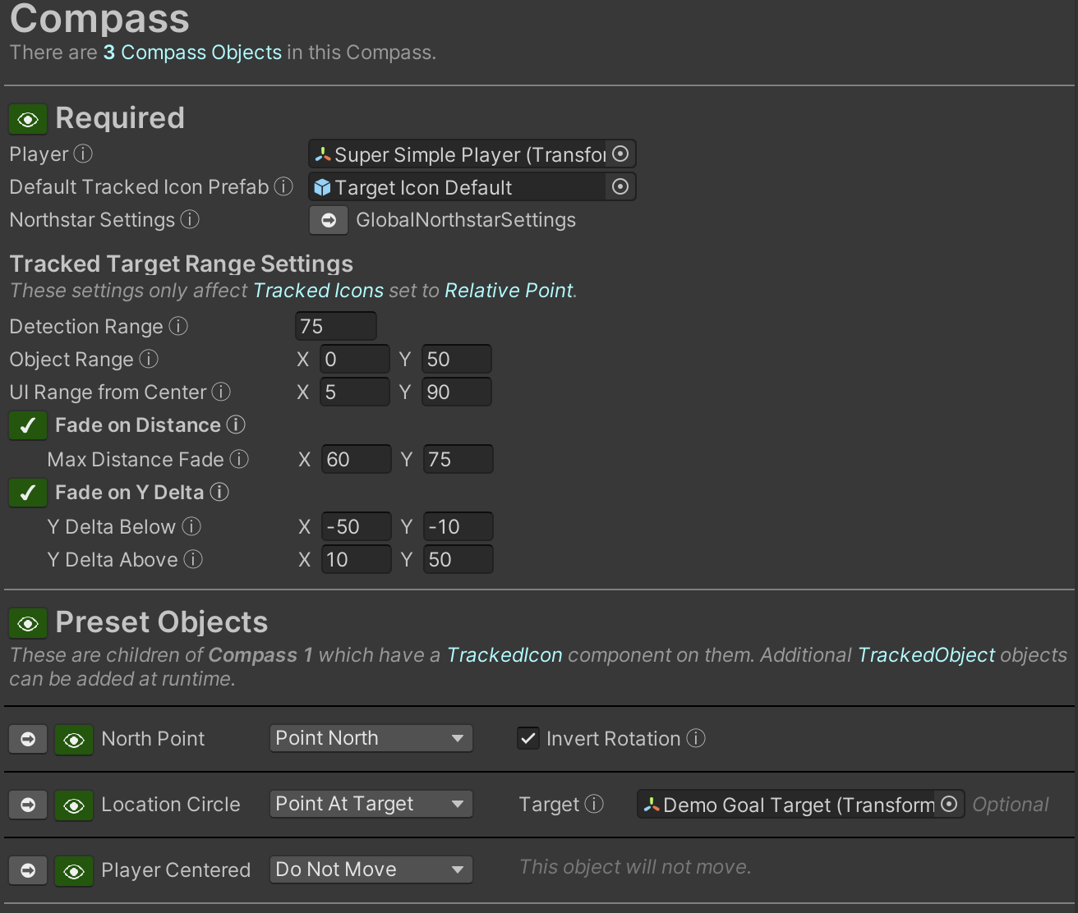The width and height of the screenshot is (1078, 913).
Task: Click the Player field object picker icon
Action: tap(621, 154)
